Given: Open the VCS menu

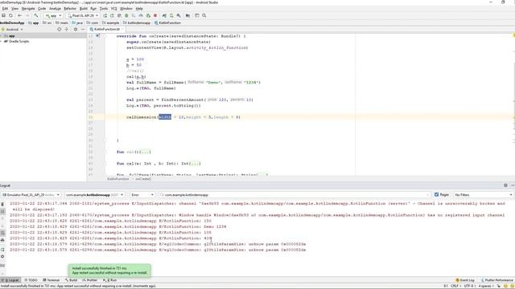Looking at the screenshot, I should coord(113,9).
